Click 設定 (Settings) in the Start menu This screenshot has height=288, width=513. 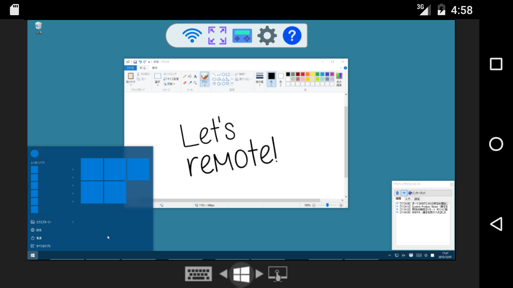pyautogui.click(x=39, y=230)
